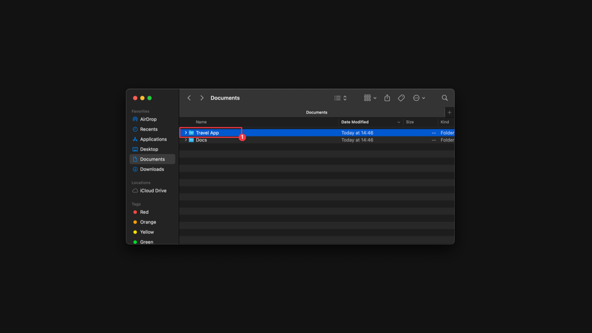The height and width of the screenshot is (333, 592).
Task: Click the list view icon in the toolbar
Action: [337, 98]
